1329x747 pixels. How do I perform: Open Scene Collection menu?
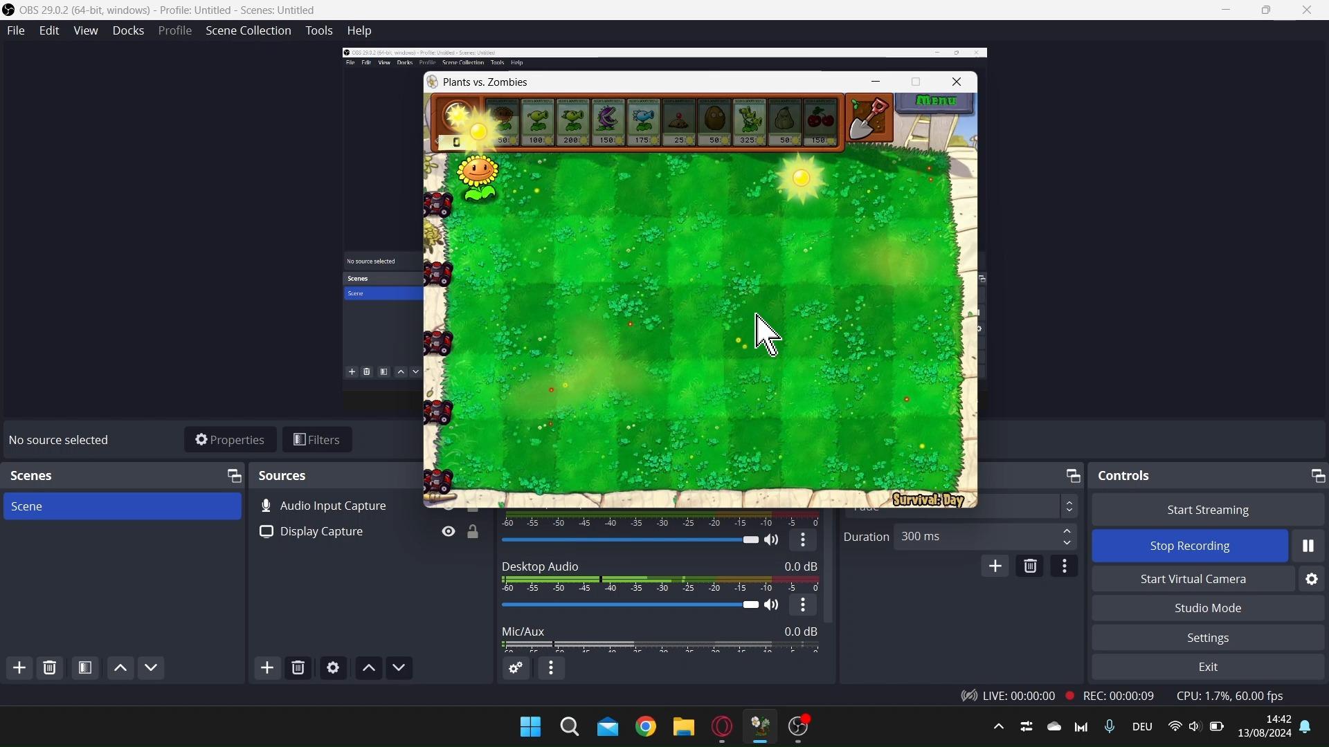pyautogui.click(x=248, y=30)
